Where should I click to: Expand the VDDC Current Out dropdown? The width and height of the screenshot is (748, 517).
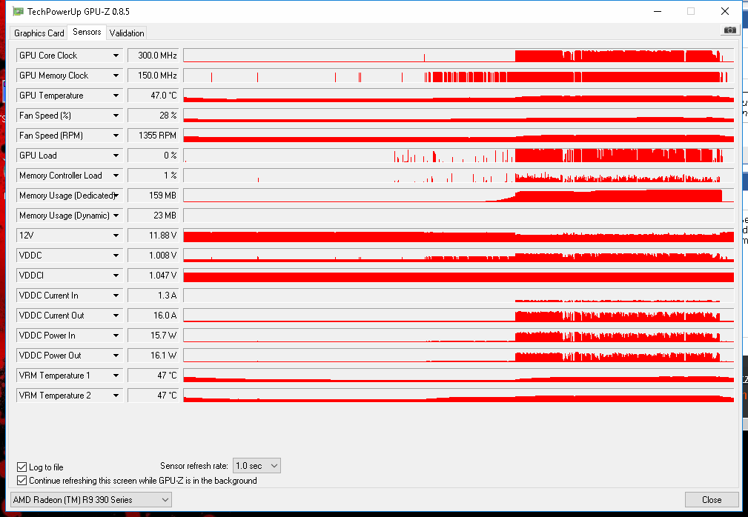(116, 316)
